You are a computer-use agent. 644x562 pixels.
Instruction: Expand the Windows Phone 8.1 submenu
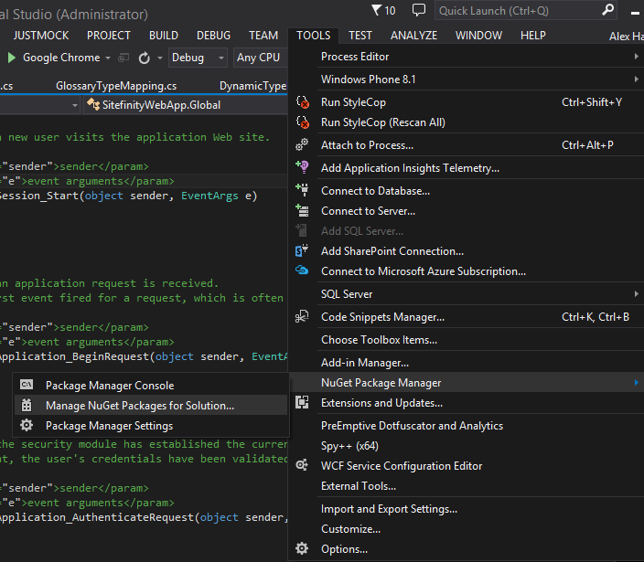(x=636, y=79)
